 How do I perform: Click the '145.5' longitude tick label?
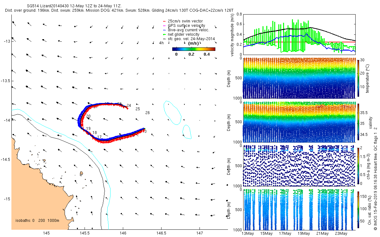click(85, 234)
